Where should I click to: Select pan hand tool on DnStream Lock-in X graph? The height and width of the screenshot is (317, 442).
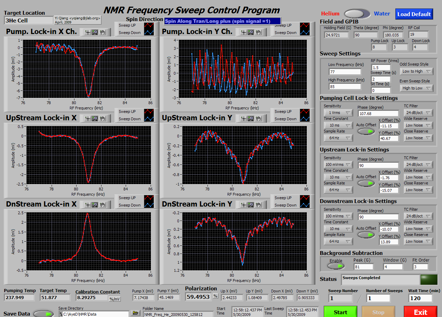click(x=103, y=205)
